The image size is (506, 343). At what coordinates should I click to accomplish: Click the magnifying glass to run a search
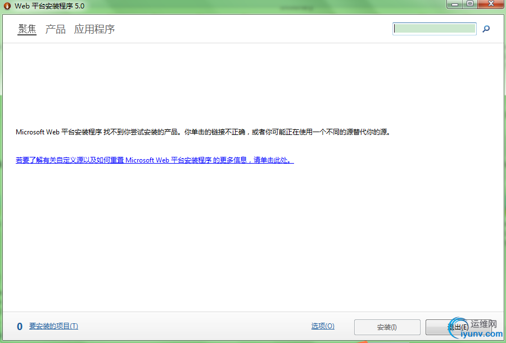click(486, 29)
